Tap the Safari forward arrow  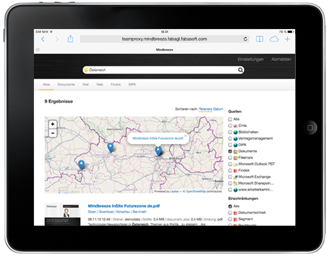[57, 39]
